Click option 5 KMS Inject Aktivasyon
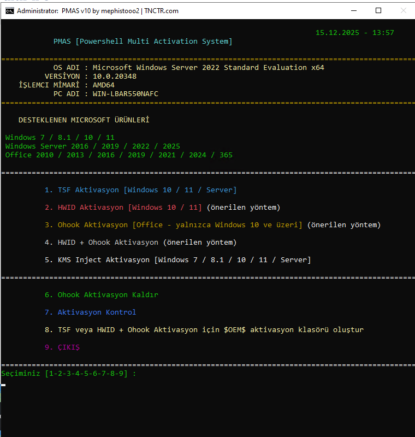The height and width of the screenshot is (437, 415). coord(177,260)
